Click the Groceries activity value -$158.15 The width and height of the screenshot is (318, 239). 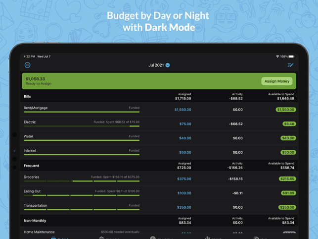coord(235,179)
